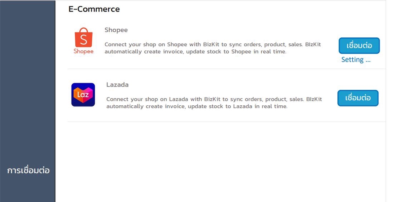Click the white S on the Shopee bag

(x=84, y=40)
